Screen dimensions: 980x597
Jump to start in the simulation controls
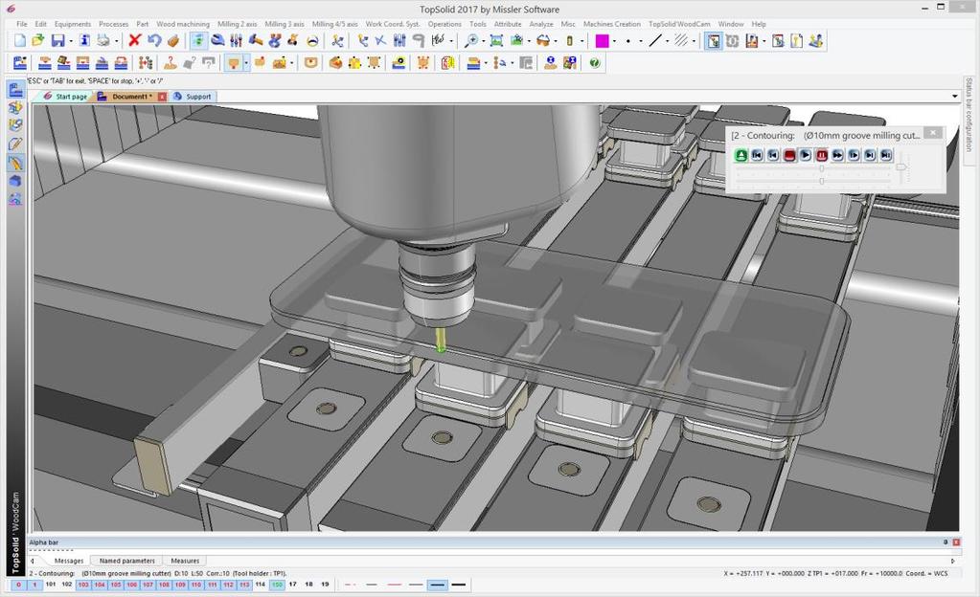point(757,155)
